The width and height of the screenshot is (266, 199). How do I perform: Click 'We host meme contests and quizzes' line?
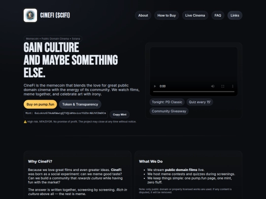click(x=191, y=174)
